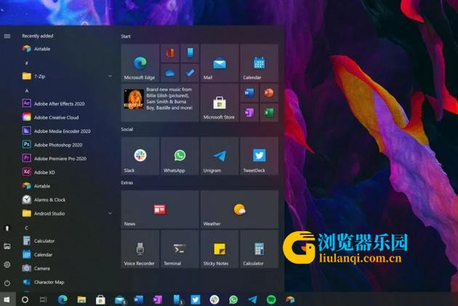Open Task View on taskbar
This screenshot has width=458, height=306.
43,299
